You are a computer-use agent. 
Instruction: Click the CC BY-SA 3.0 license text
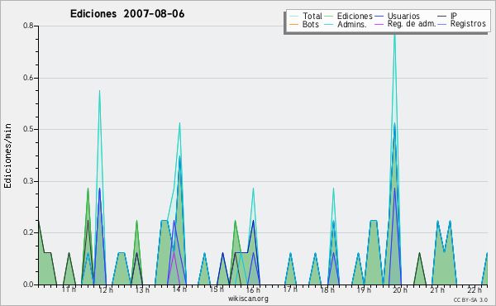pyautogui.click(x=470, y=300)
